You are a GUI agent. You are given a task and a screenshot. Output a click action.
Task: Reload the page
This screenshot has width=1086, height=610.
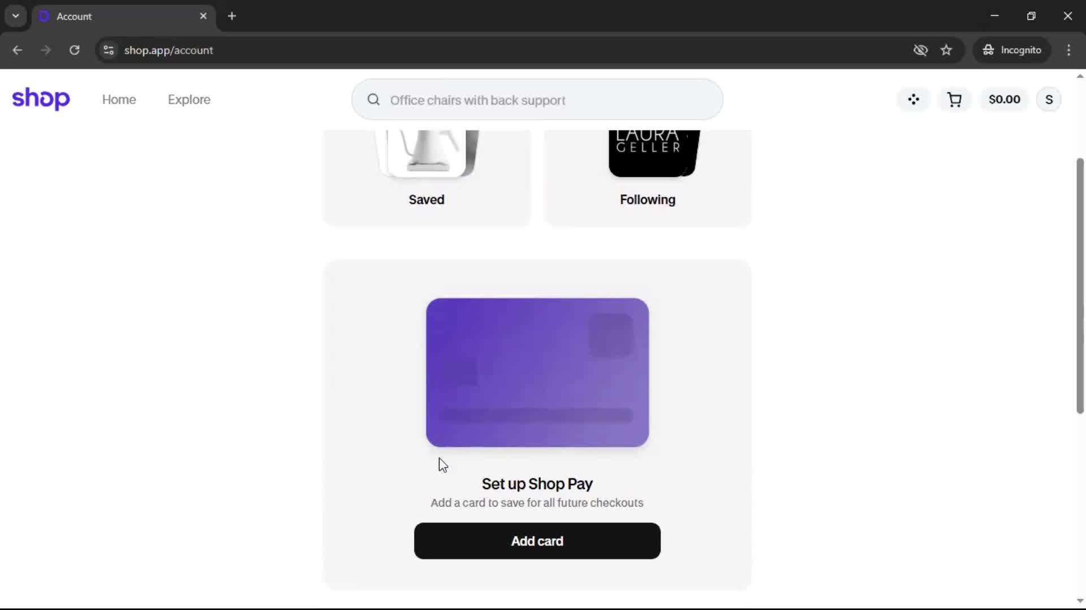click(x=74, y=50)
